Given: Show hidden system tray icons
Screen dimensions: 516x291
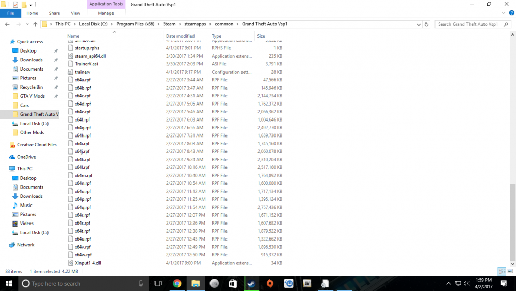Looking at the screenshot, I should pos(448,283).
